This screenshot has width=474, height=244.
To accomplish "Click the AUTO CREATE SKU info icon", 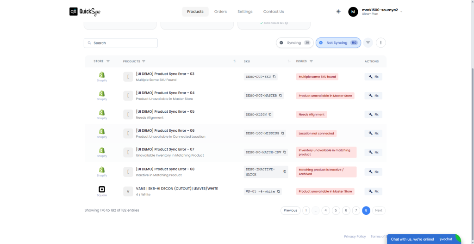I will [286, 23].
